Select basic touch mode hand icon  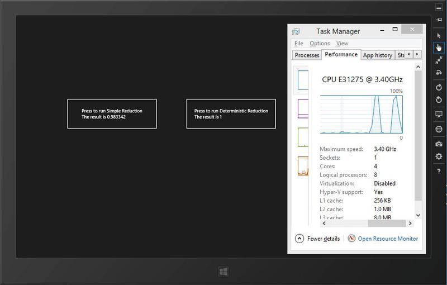pyautogui.click(x=439, y=47)
